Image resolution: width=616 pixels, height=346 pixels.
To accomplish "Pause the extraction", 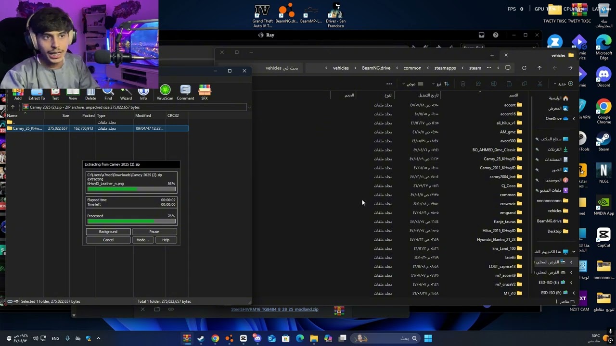I will point(154,232).
